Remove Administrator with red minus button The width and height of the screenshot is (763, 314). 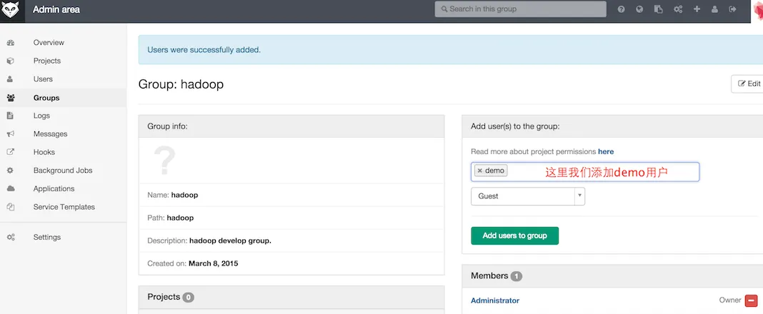click(x=751, y=301)
